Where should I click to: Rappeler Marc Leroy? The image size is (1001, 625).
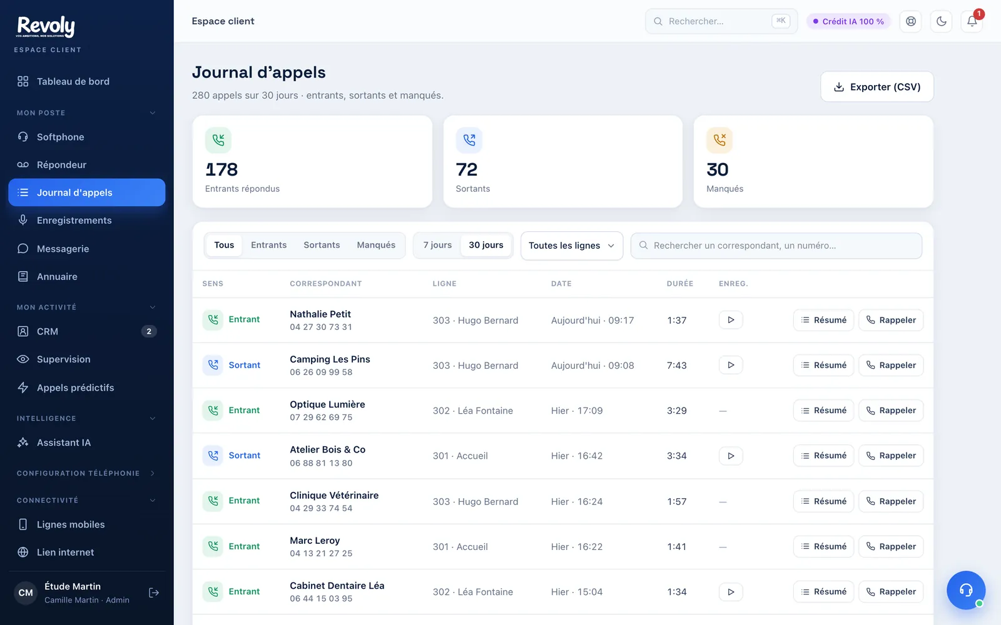point(891,546)
